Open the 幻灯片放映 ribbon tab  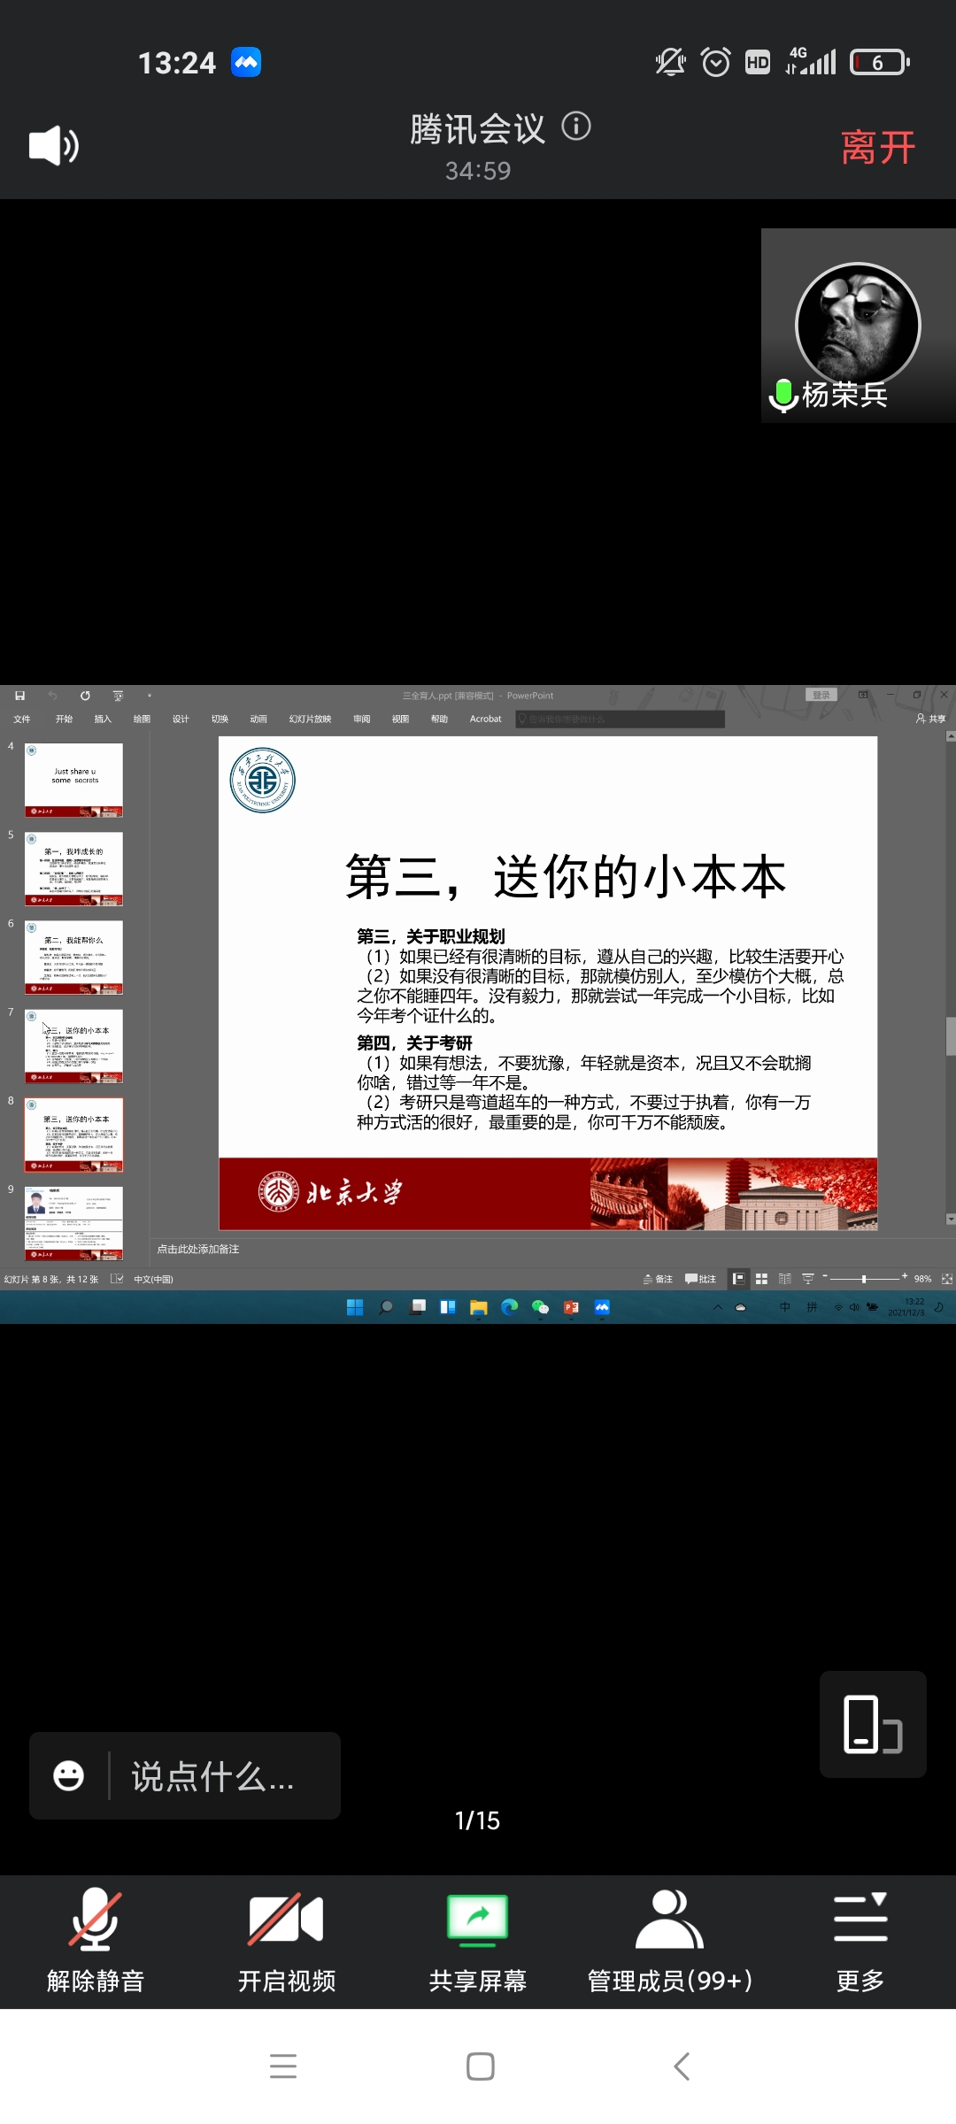click(310, 720)
